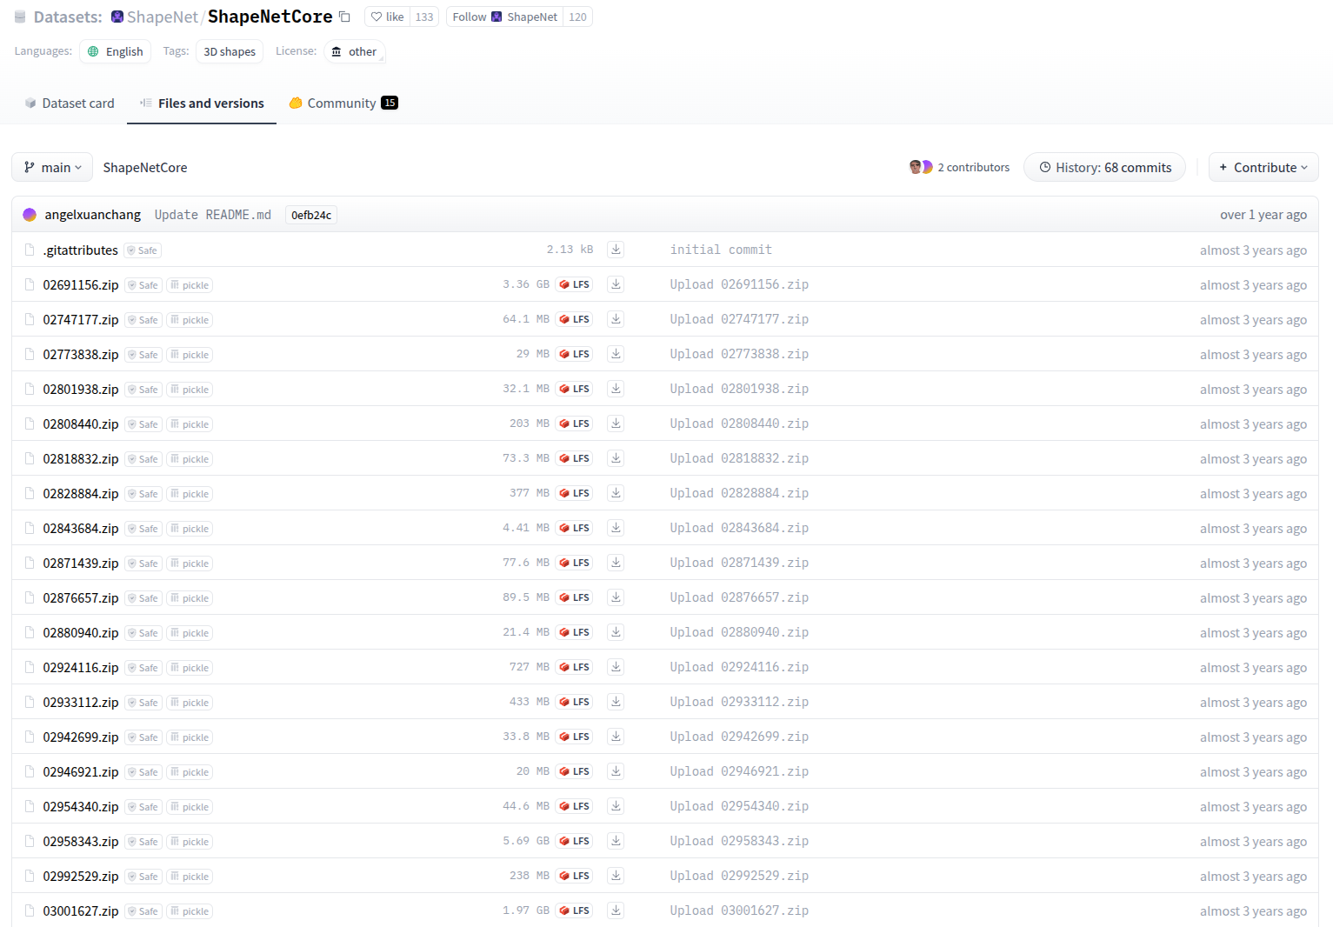This screenshot has width=1333, height=927.
Task: Click the pickle badge on the 02747177.zip row
Action: (190, 320)
